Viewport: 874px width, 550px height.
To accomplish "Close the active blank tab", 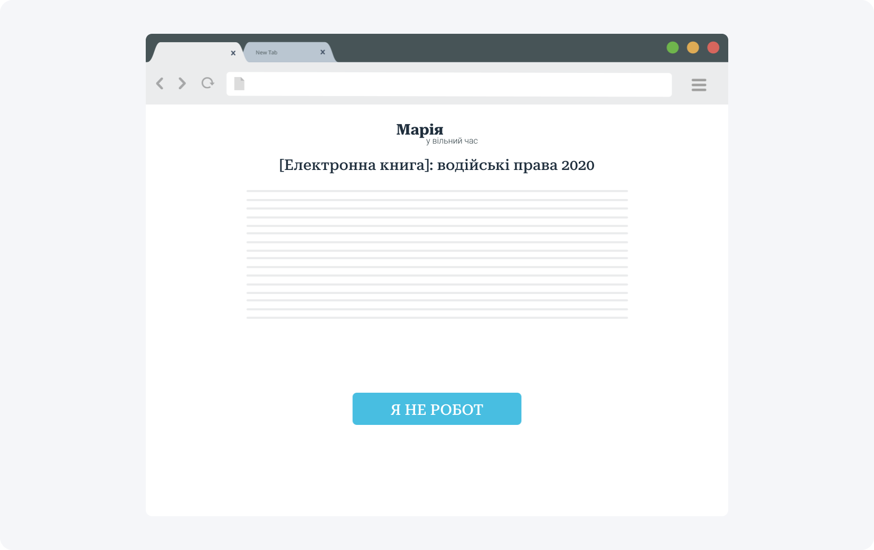I will click(x=233, y=53).
